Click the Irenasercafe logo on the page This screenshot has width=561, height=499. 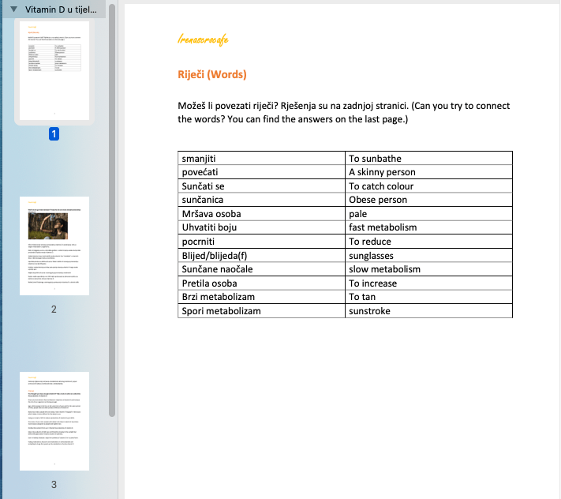(x=204, y=38)
